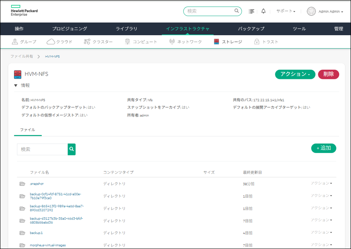Click the green search magnifier button
This screenshot has width=351, height=249.
pyautogui.click(x=72, y=149)
